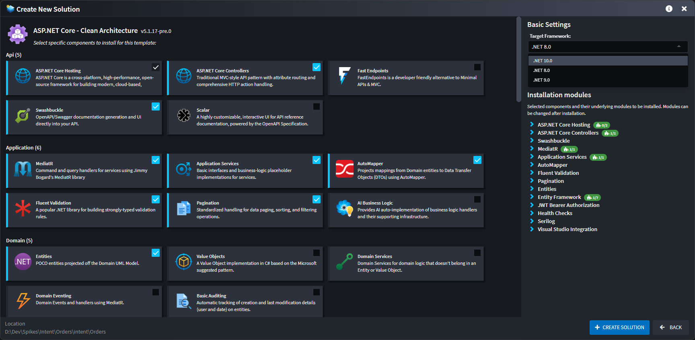Image resolution: width=695 pixels, height=340 pixels.
Task: Click the info icon in title bar
Action: click(669, 9)
